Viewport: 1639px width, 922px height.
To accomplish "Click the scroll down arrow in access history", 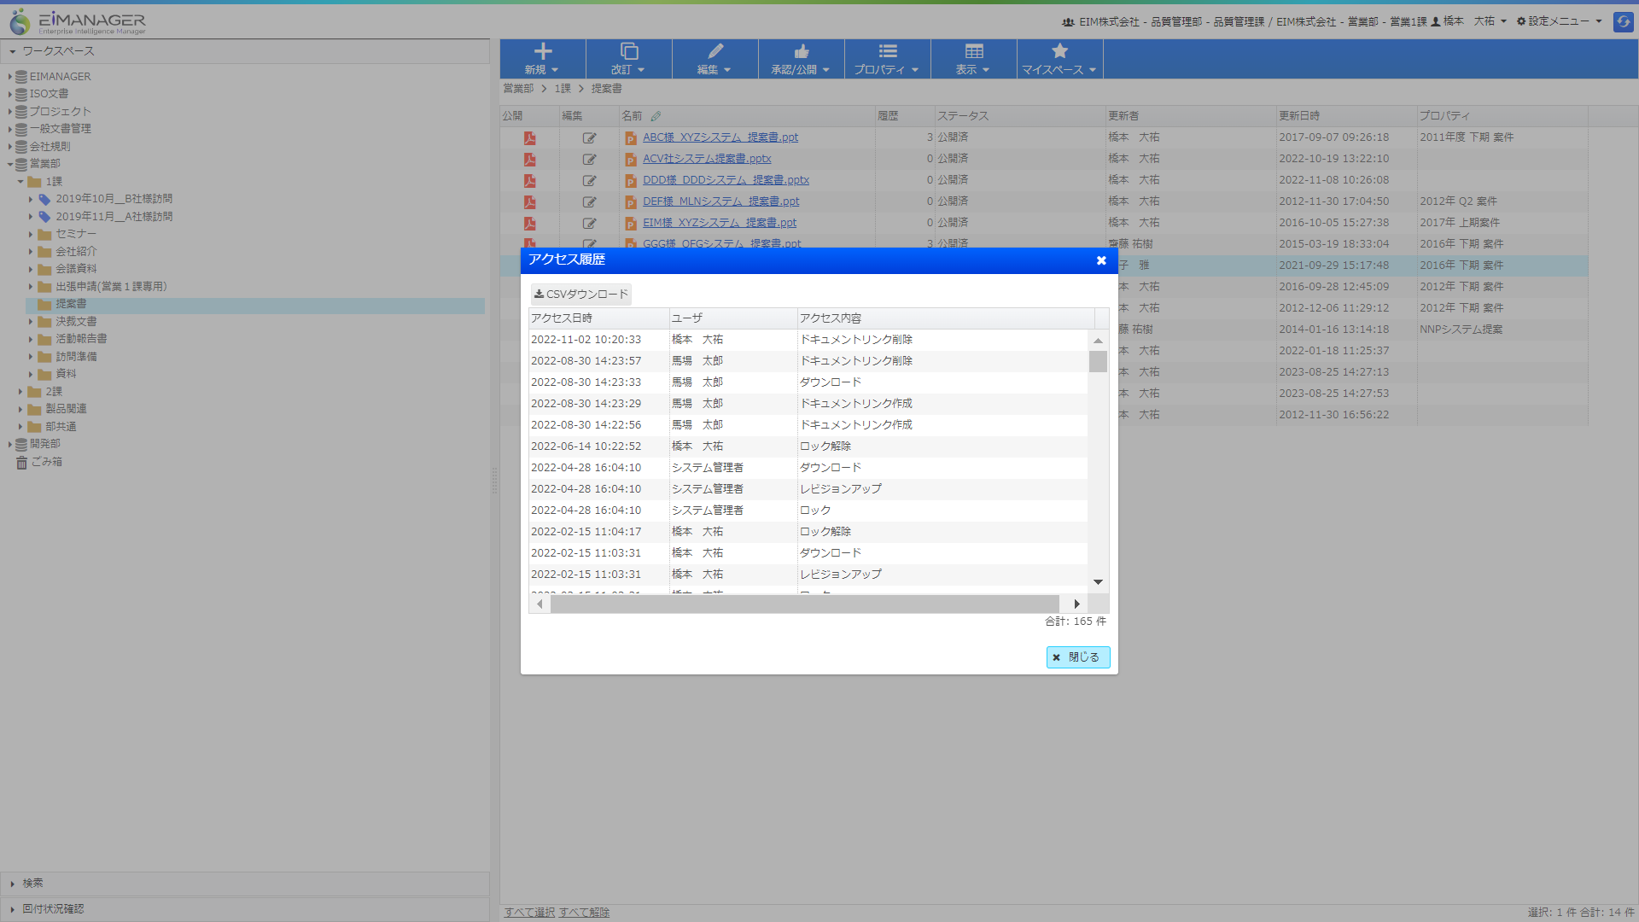I will (x=1098, y=582).
